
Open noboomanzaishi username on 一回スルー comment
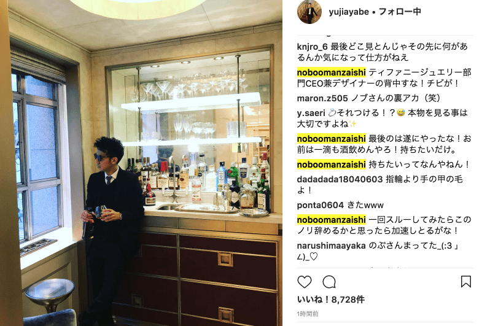click(331, 220)
